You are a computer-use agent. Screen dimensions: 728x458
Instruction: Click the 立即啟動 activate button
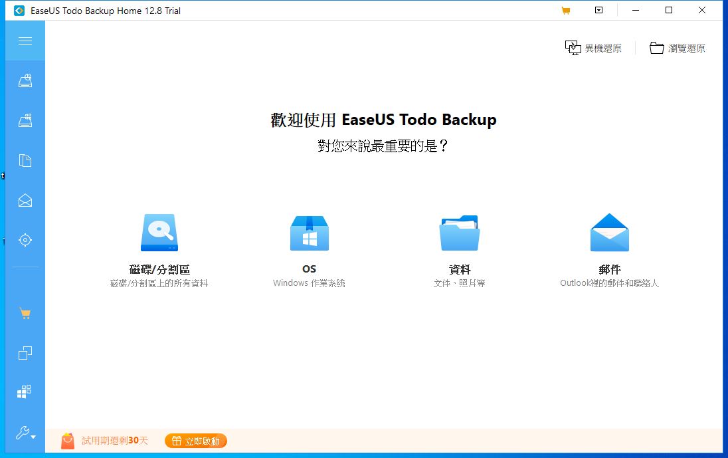point(196,441)
